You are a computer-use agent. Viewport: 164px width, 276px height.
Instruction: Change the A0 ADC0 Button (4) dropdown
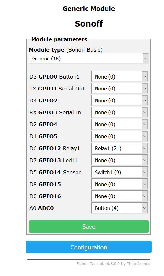[x=119, y=208]
